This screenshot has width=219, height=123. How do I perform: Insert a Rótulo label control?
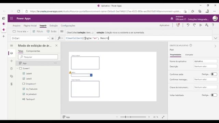click(x=38, y=31)
